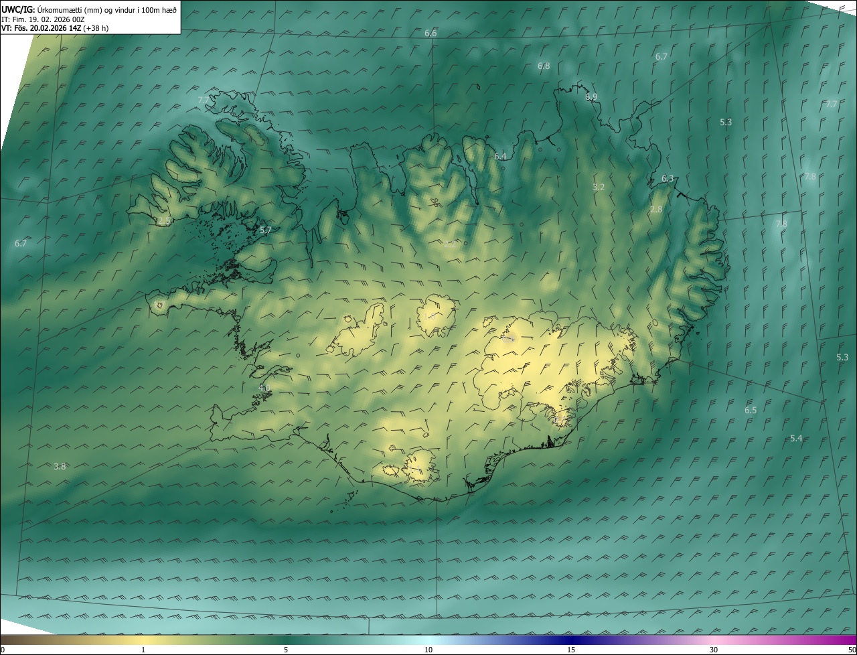
Task: Click the 5.7 value label in the west
Action: coord(266,230)
